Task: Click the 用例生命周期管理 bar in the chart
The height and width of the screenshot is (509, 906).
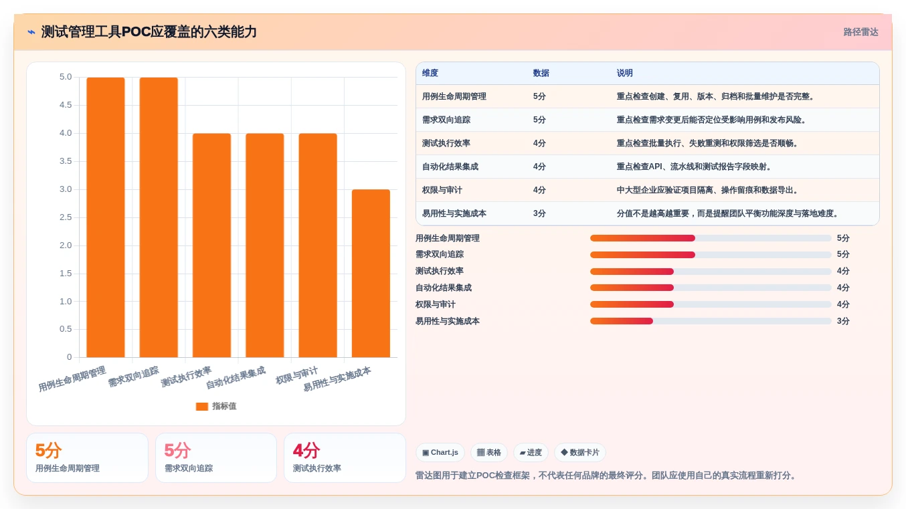Action: tap(106, 217)
